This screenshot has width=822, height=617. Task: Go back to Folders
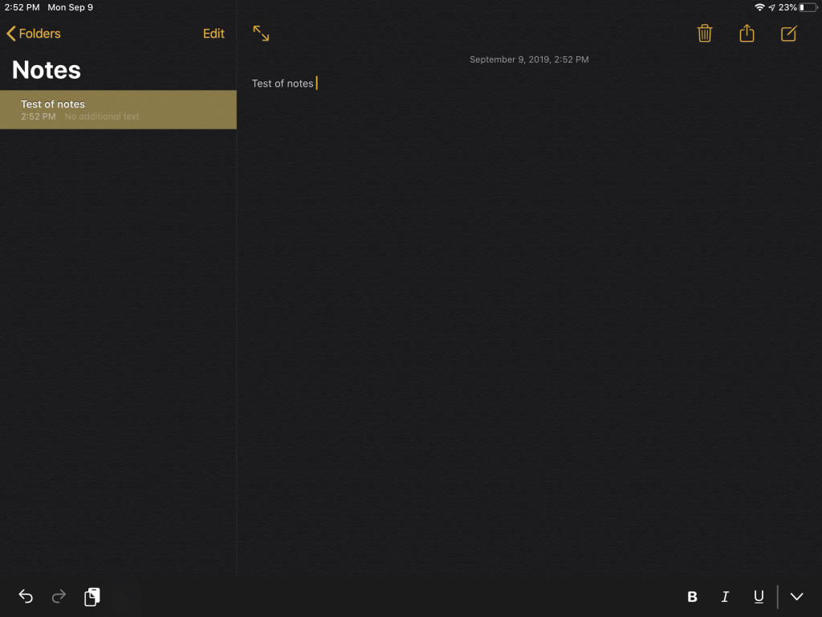coord(34,34)
